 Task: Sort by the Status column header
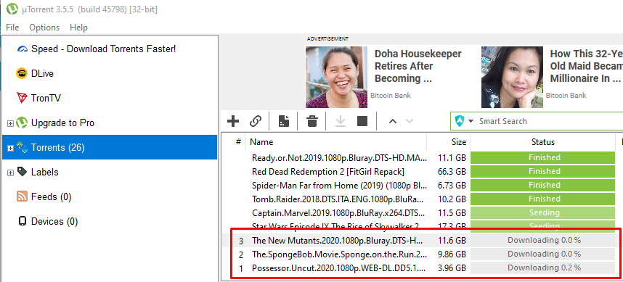543,141
